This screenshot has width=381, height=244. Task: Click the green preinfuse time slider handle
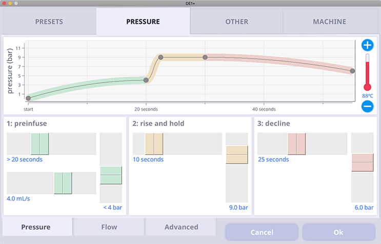(39, 144)
